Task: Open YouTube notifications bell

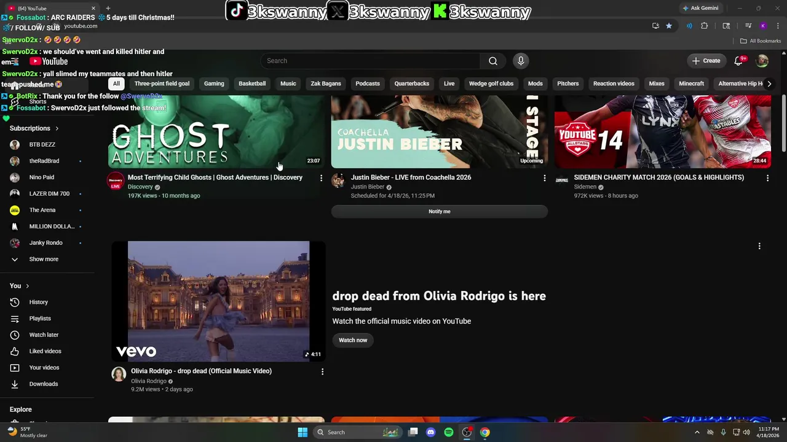Action: pos(739,61)
